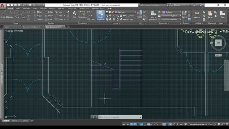This screenshot has width=229, height=129.
Task: Switch to the Layout1 tab
Action: click(15, 121)
